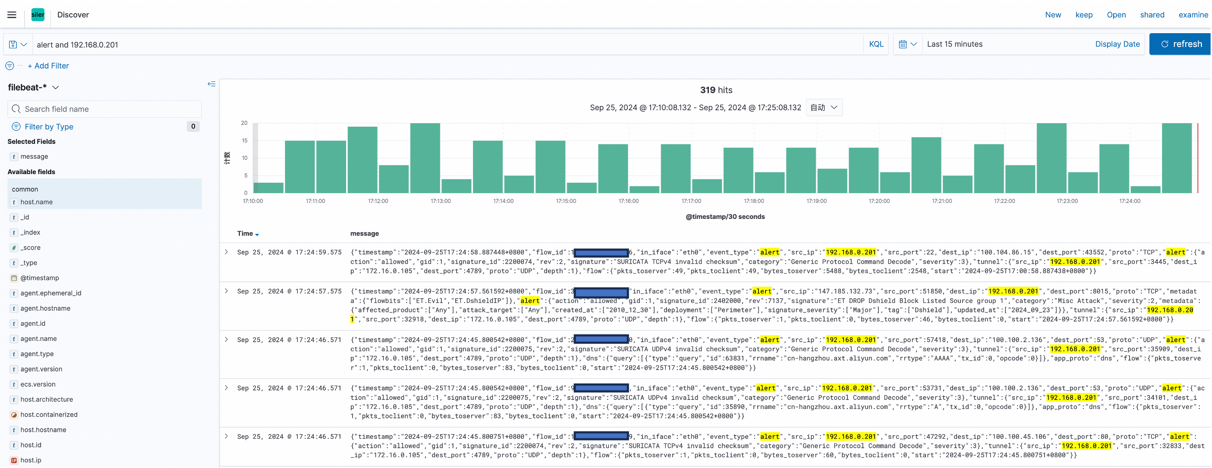The height and width of the screenshot is (468, 1212).
Task: Click the siler logo icon
Action: point(38,15)
